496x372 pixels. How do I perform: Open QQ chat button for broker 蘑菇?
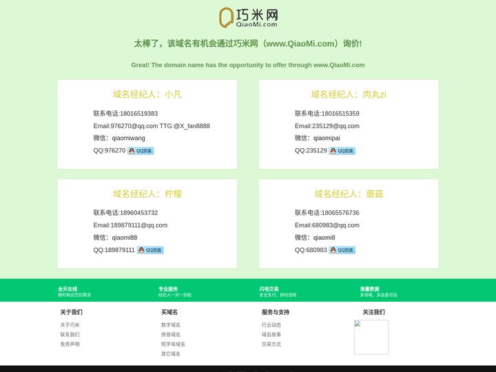(342, 250)
